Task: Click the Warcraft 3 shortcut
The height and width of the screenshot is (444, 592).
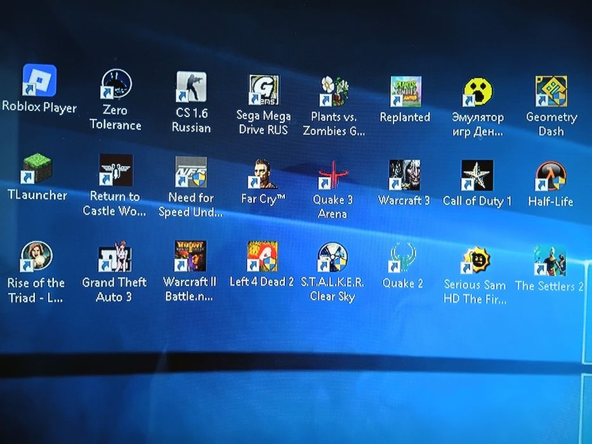Action: coord(404,176)
